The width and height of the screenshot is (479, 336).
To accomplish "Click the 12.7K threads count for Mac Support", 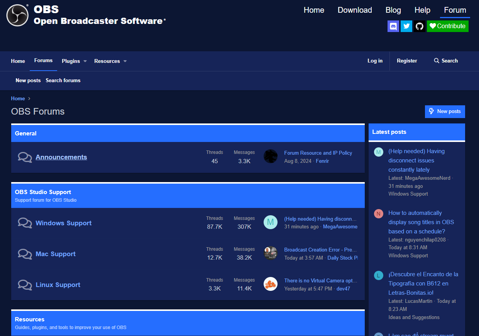I will [215, 258].
